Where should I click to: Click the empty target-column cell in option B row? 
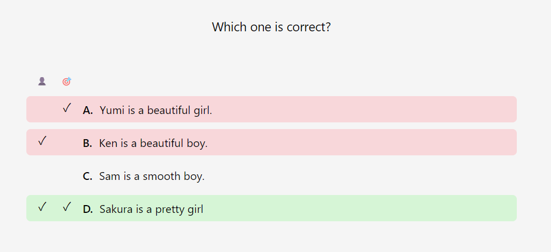tap(67, 142)
